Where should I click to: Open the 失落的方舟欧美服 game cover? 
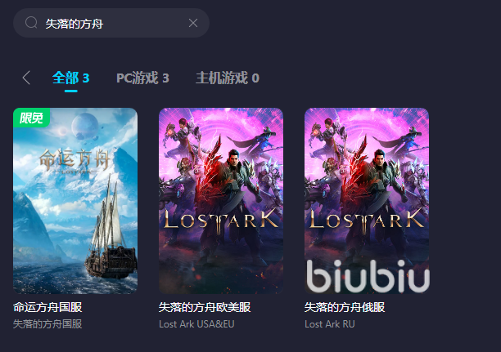221,201
